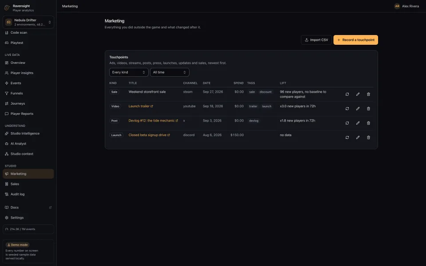The height and width of the screenshot is (266, 426).
Task: Open the Sales page
Action: coord(28,184)
